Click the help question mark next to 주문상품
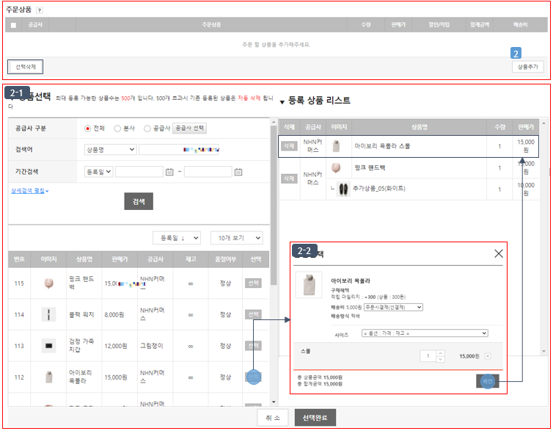Image resolution: width=553 pixels, height=431 pixels. (40, 10)
